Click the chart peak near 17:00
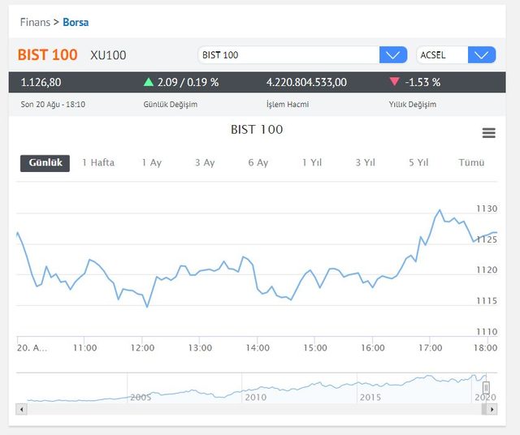This screenshot has height=435, width=520. (440, 210)
